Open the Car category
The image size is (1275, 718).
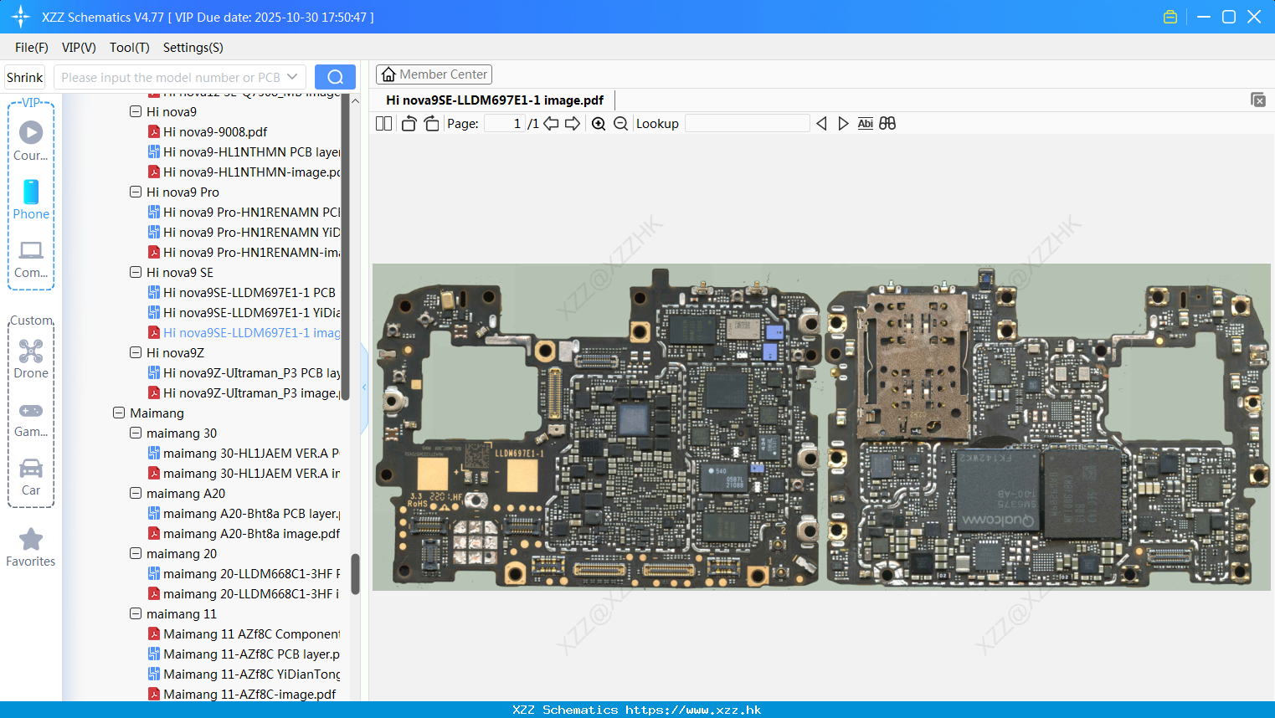31,477
